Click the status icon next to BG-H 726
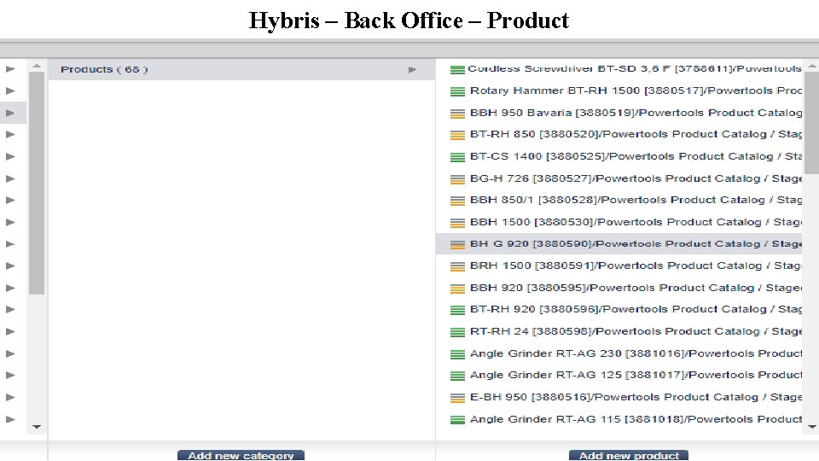This screenshot has height=461, width=819. click(457, 179)
